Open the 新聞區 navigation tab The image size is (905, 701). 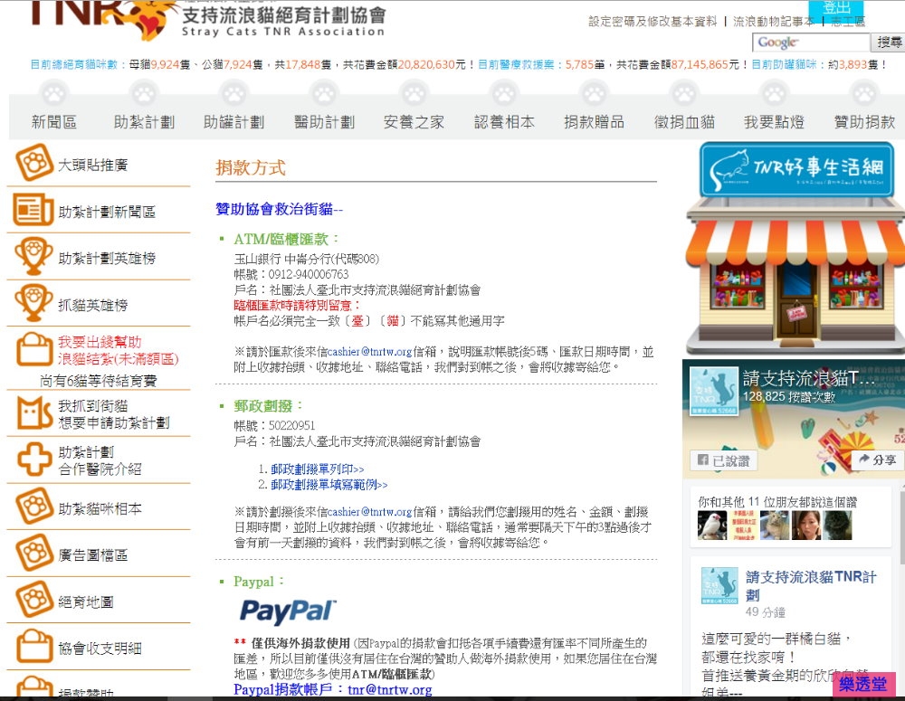(x=54, y=122)
